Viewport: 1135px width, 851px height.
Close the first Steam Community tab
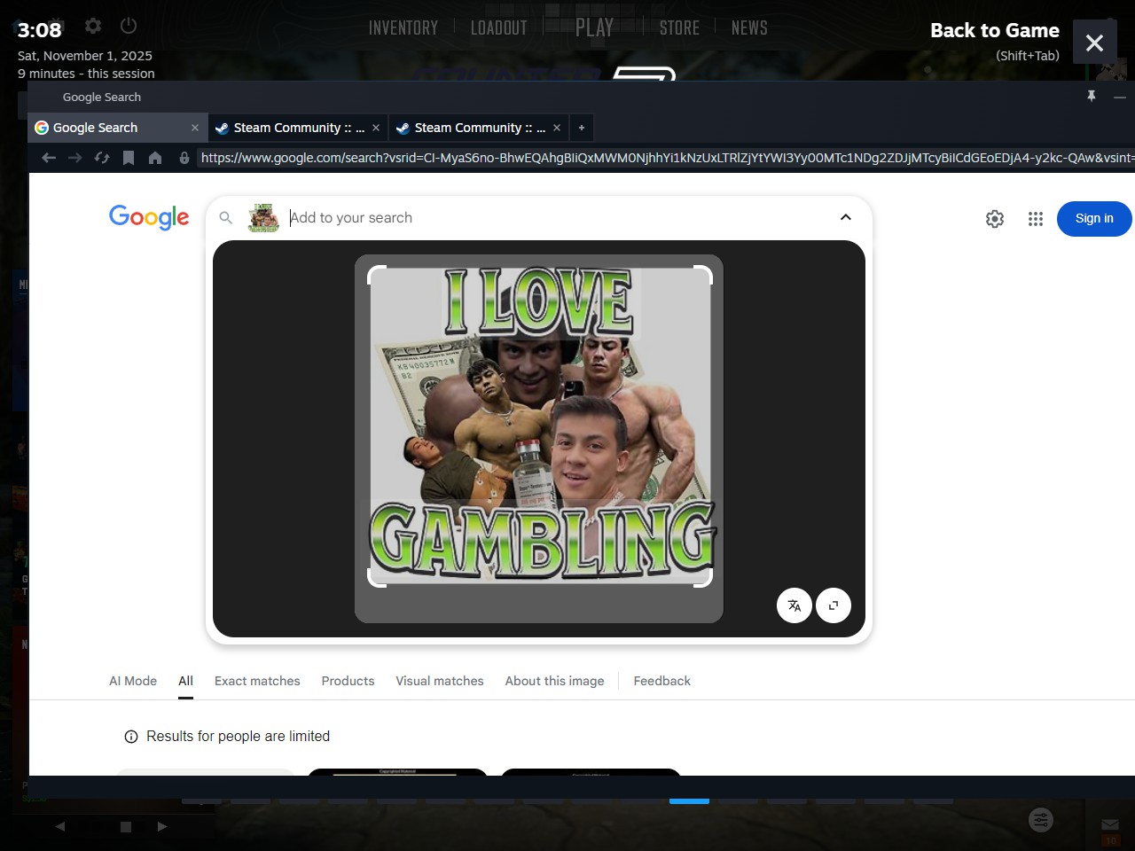376,128
